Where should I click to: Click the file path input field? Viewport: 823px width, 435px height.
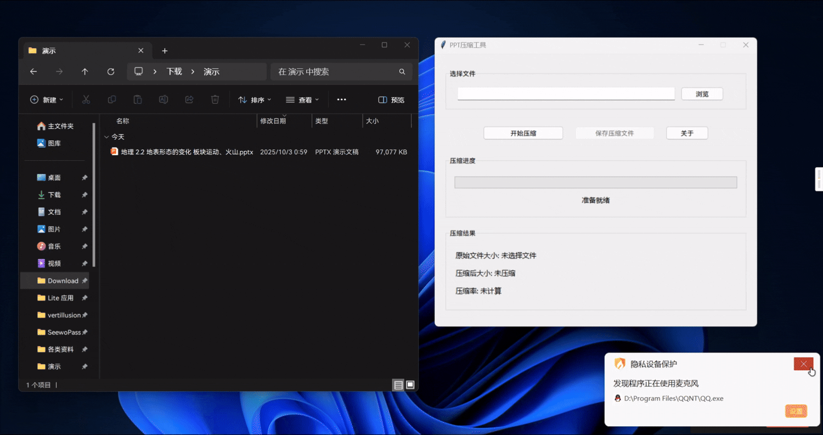tap(566, 94)
